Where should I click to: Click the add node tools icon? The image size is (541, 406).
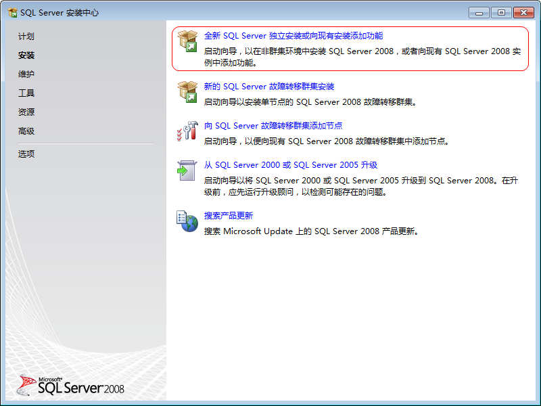coord(187,131)
